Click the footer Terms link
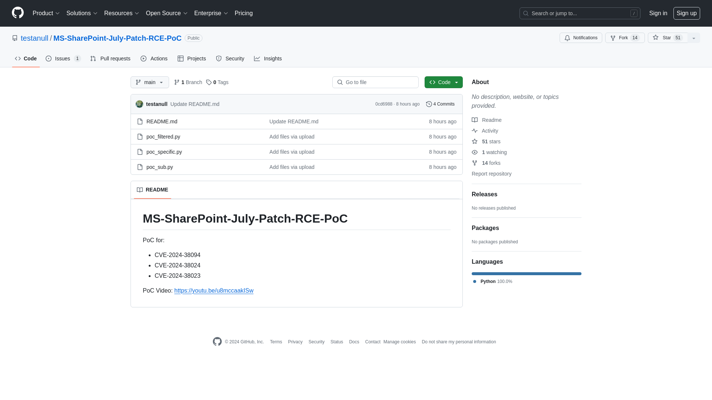The height and width of the screenshot is (400, 712). click(276, 342)
